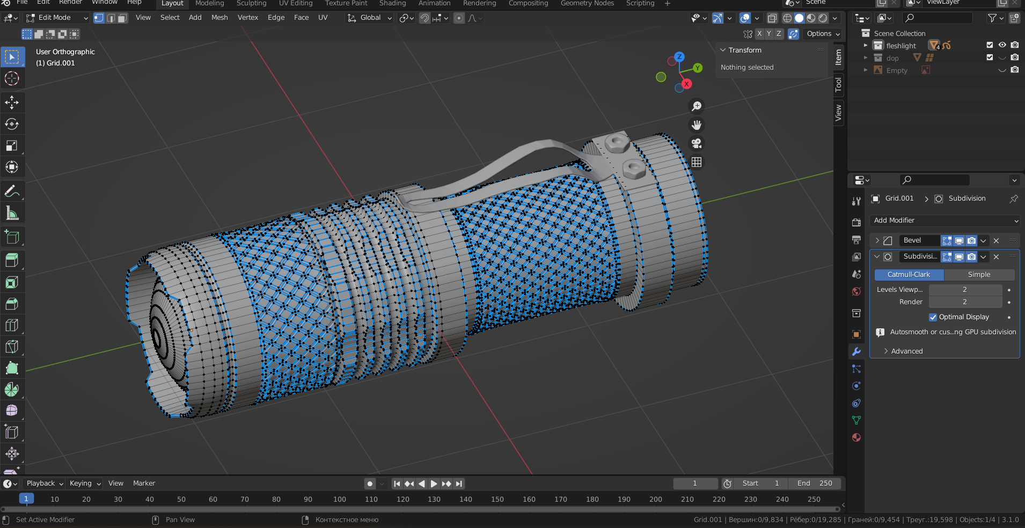Select the Annotate pencil tool
The width and height of the screenshot is (1025, 528).
[12, 191]
